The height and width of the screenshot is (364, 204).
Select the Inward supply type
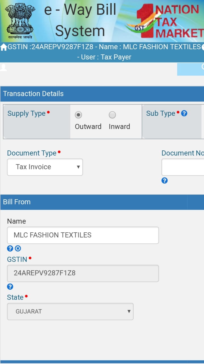click(112, 115)
